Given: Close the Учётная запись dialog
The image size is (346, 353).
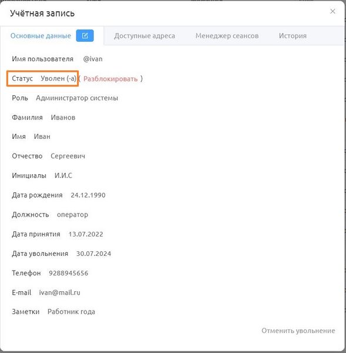Looking at the screenshot, I should [332, 11].
